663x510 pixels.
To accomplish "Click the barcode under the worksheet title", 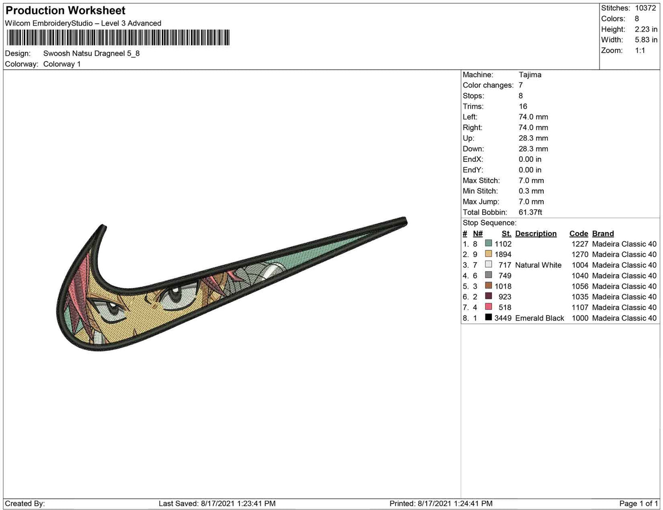I will (x=117, y=37).
